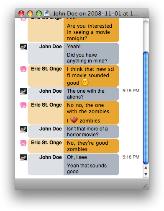Click the blue vertical scrollbar thumb
Image resolution: width=164 pixels, height=211 pixels.
click(x=146, y=108)
